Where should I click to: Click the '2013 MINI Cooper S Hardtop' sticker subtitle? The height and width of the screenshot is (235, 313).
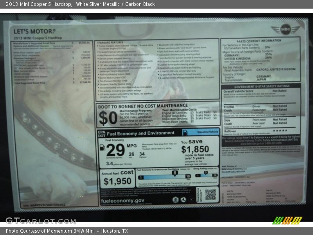(38, 38)
